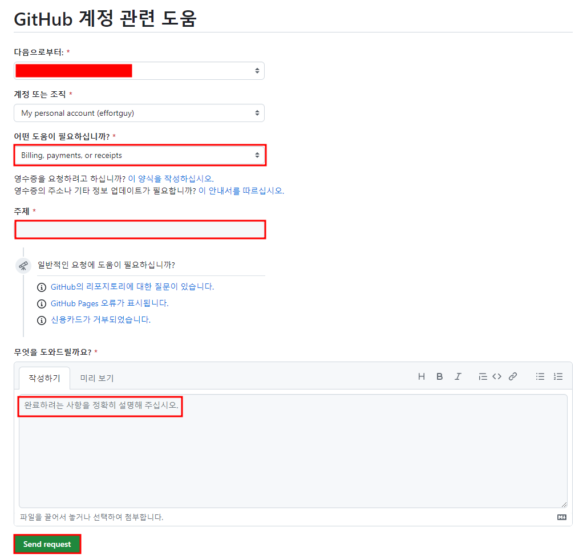Insert a bulleted list icon

540,376
